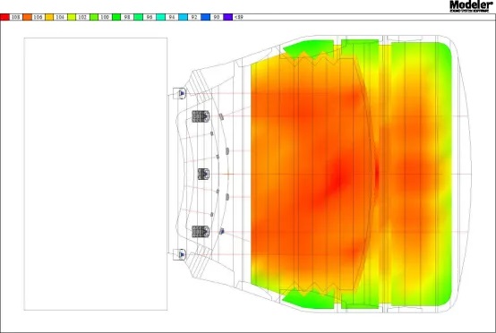Viewport: 496px width, 333px height.
Task: Click the gray oval speaker above stage center
Action: (227, 151)
